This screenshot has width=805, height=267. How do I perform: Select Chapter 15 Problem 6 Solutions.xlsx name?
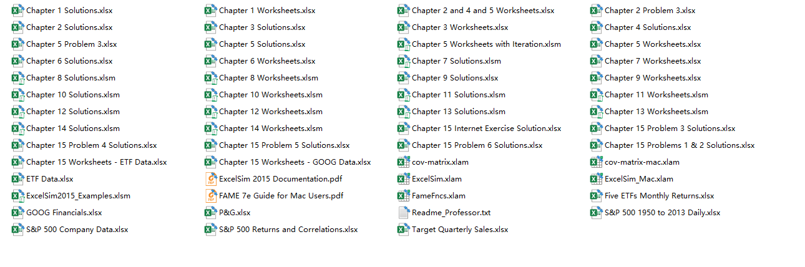pyautogui.click(x=477, y=145)
